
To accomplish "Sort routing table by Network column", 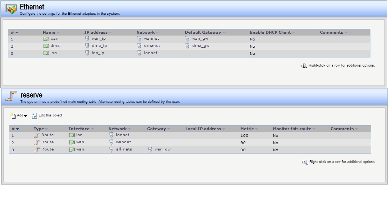I will coord(119,129).
